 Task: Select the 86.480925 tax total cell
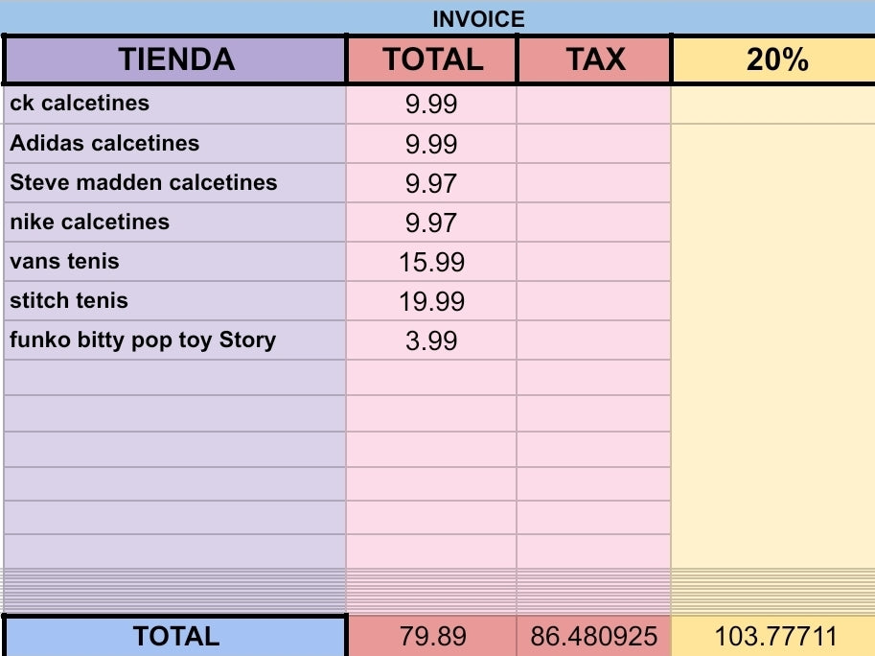pos(594,636)
